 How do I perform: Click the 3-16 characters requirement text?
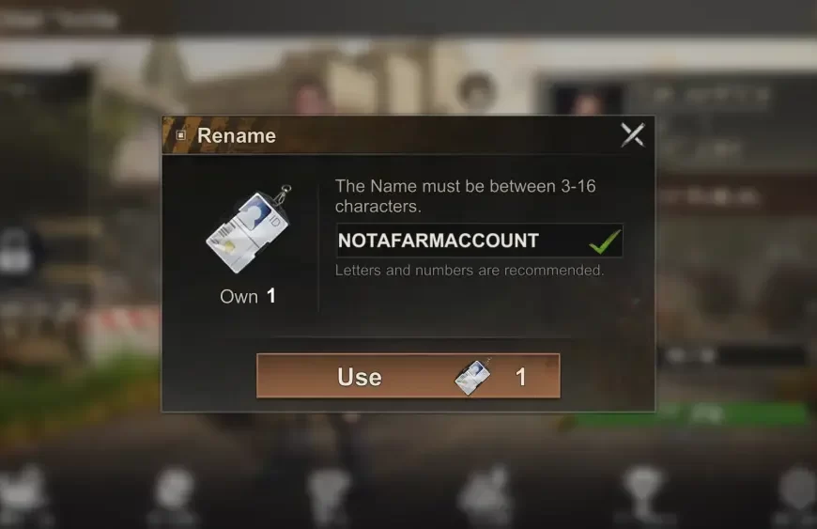[465, 196]
